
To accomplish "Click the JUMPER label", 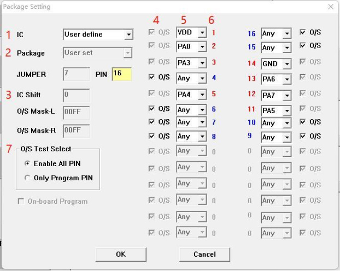I will pyautogui.click(x=31, y=74).
